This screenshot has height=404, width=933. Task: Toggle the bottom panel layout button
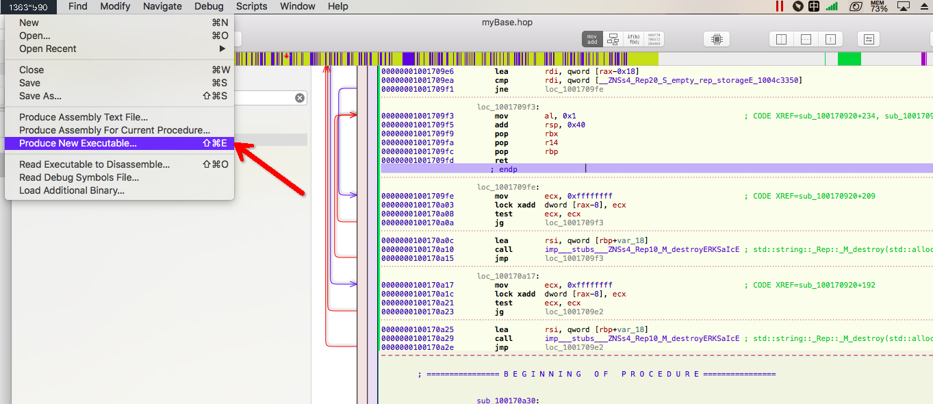[x=806, y=39]
